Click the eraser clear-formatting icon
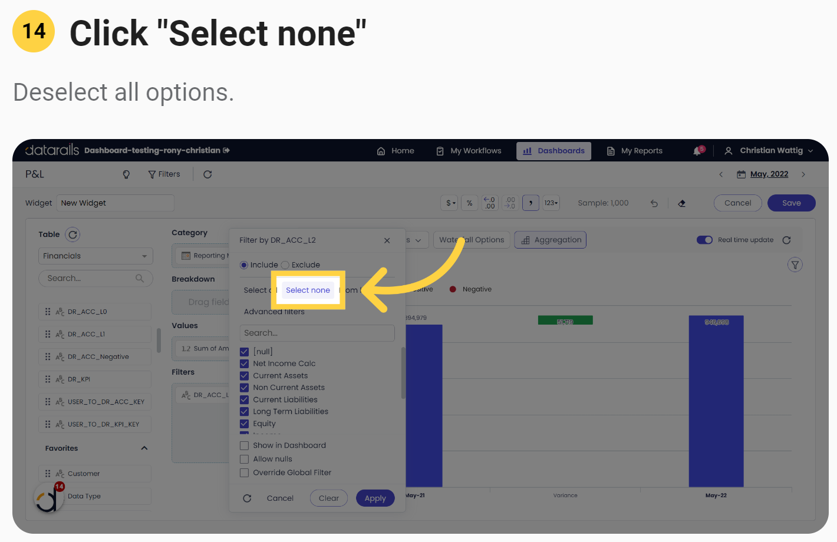837x542 pixels. click(682, 203)
